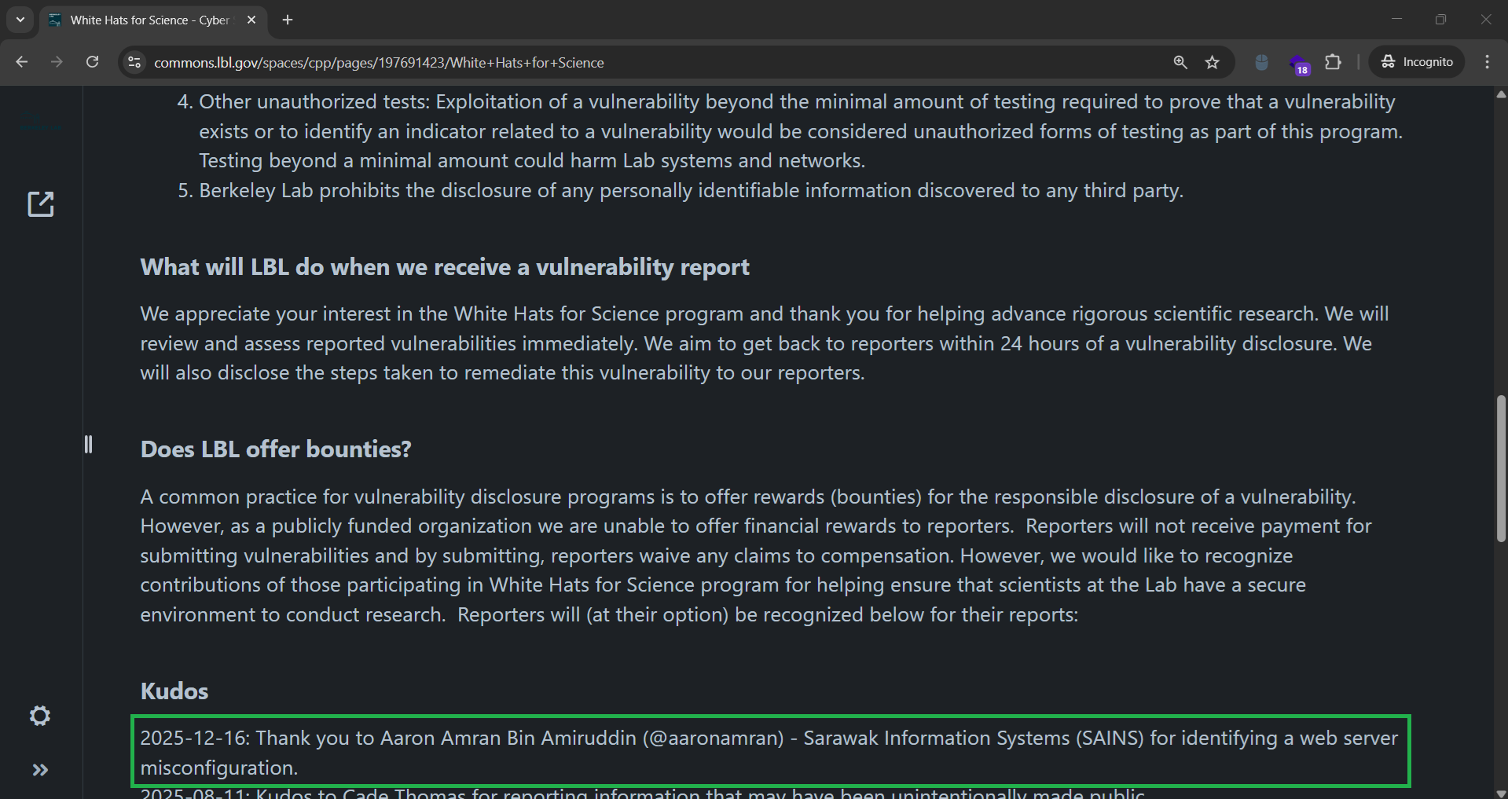Select the White Hats for Science tab

[x=149, y=20]
